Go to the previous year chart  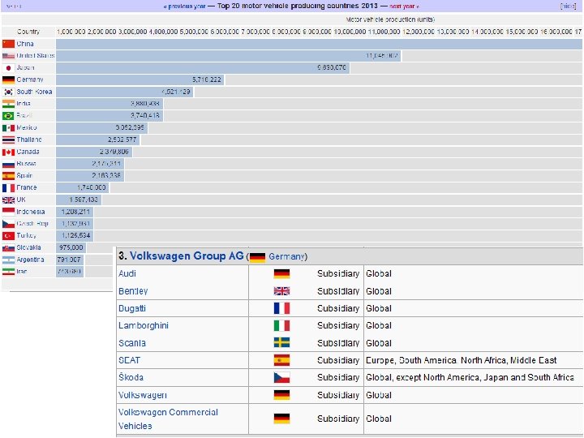184,6
